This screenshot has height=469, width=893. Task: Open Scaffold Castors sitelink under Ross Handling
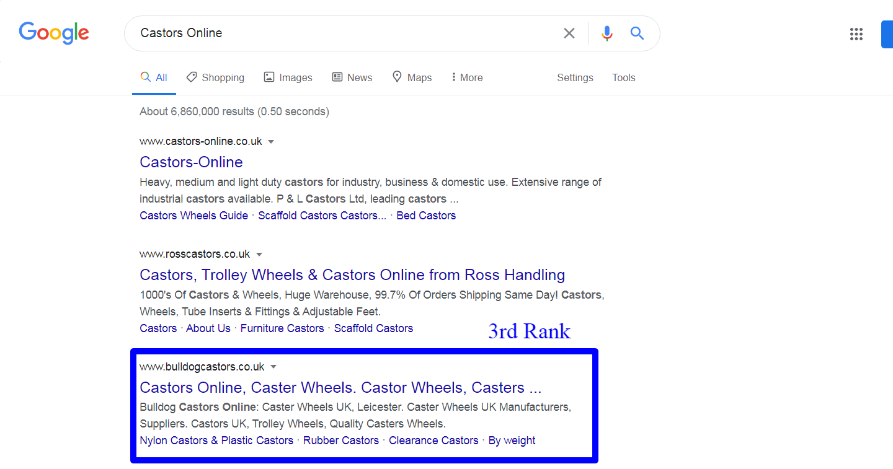(x=373, y=328)
